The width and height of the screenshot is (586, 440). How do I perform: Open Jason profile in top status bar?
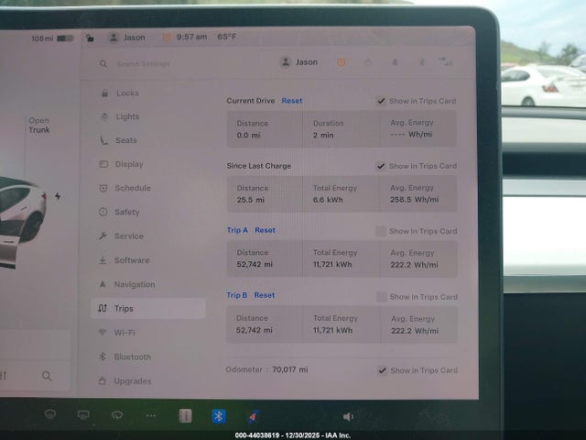coord(126,38)
